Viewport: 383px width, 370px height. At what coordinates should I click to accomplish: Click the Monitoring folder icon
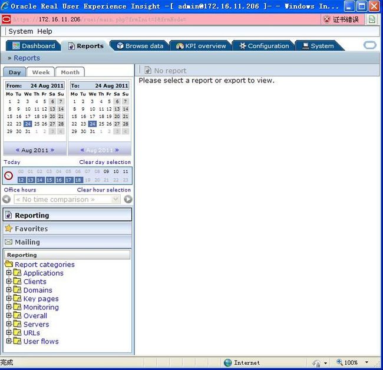pos(17,306)
